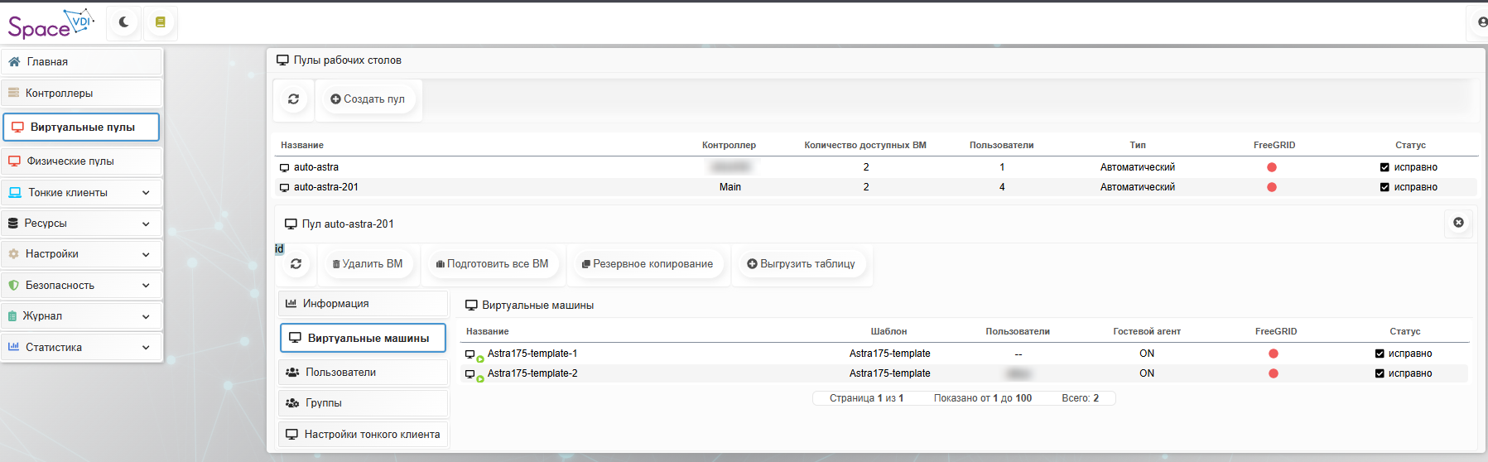Open the Контроллеры sidebar item
This screenshot has height=462, width=1488.
click(x=82, y=94)
